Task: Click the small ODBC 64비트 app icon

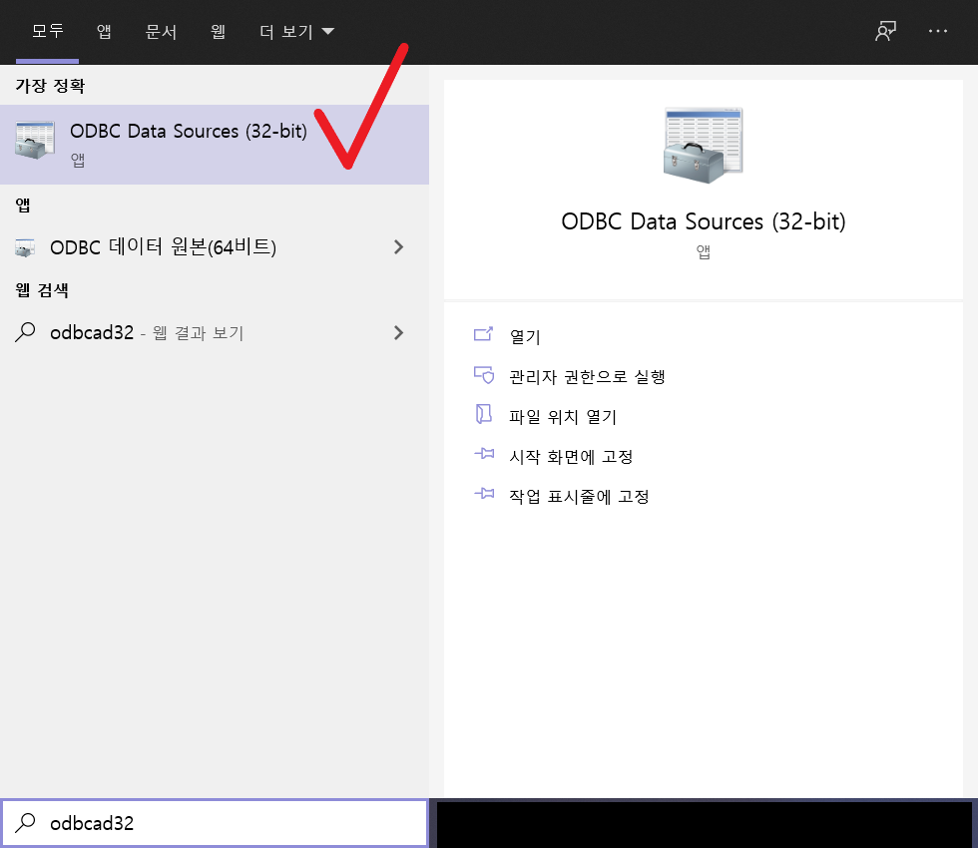Action: 25,247
